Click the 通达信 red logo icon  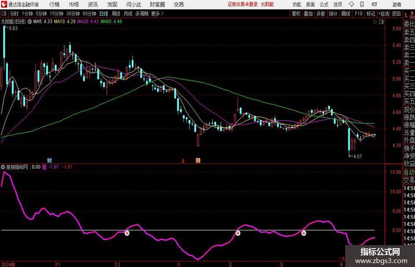(x=4, y=4)
